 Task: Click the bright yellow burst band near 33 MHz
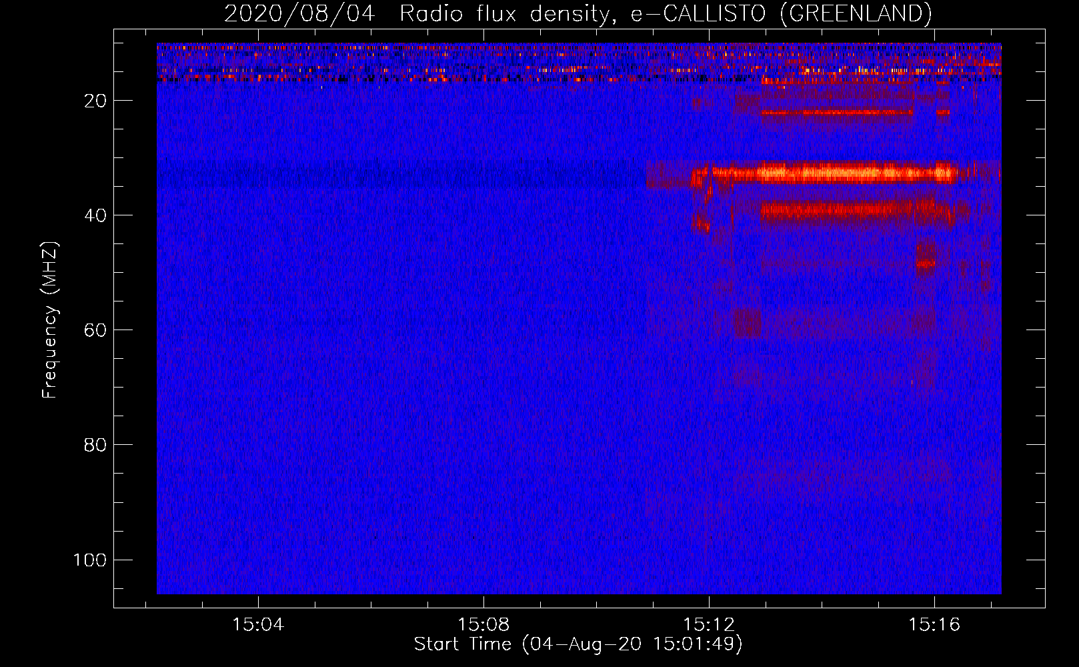pos(834,173)
